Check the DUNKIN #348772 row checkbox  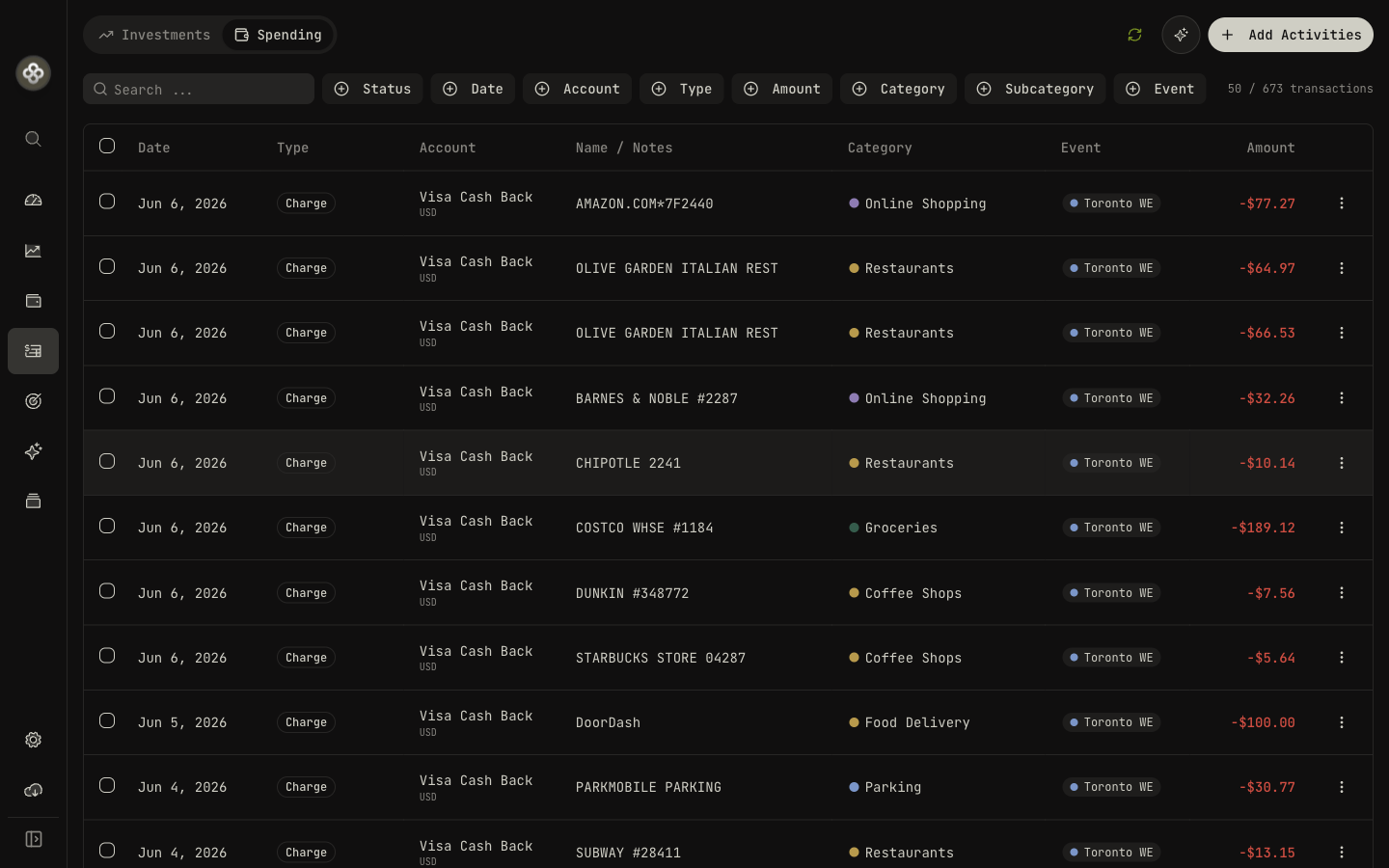point(107,591)
